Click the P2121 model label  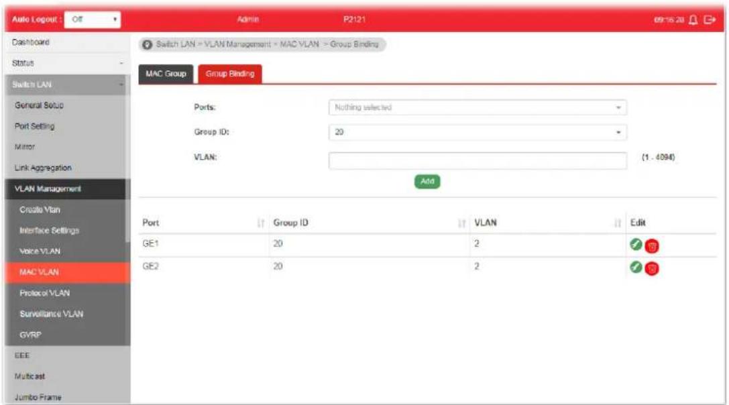click(x=354, y=19)
